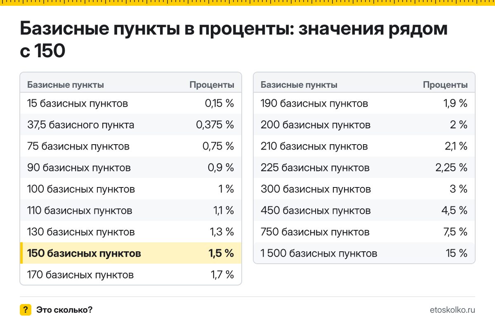495x323 pixels.
Task: Select "100 базисных пунктов" cell
Action: pyautogui.click(x=81, y=189)
